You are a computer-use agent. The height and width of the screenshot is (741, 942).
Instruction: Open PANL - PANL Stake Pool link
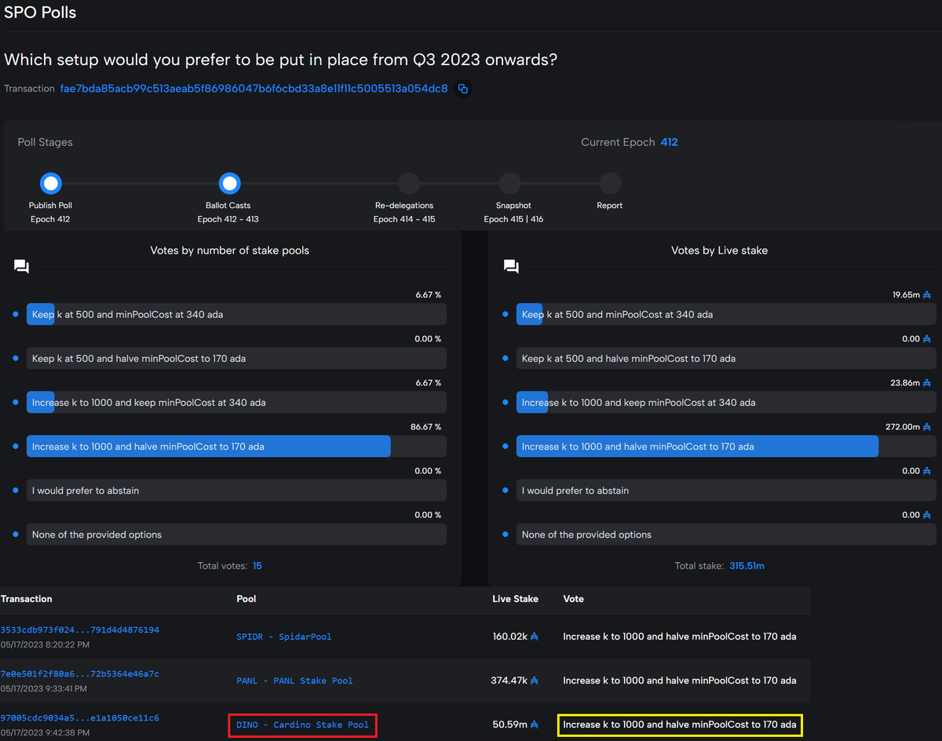tap(294, 681)
